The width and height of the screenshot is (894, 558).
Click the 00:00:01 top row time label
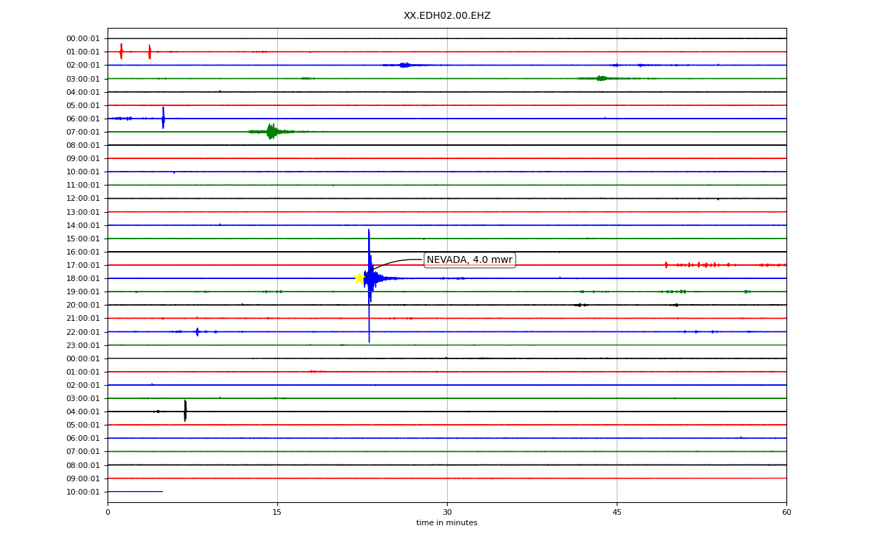pos(83,39)
